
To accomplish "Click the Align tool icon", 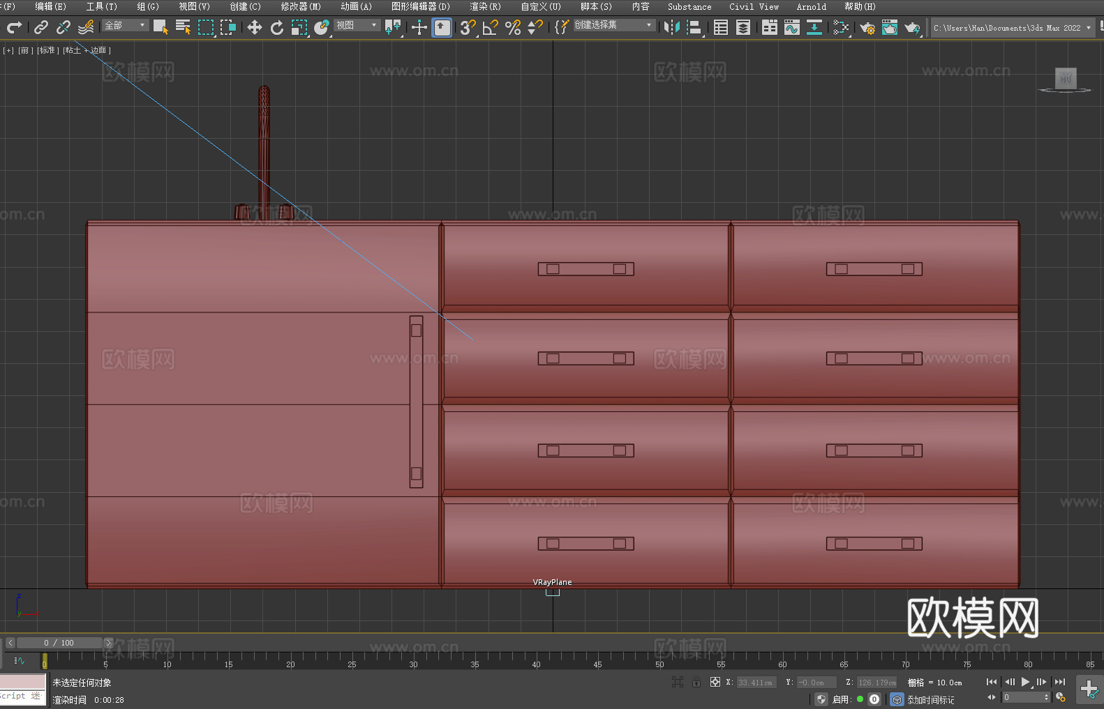I will click(x=694, y=27).
